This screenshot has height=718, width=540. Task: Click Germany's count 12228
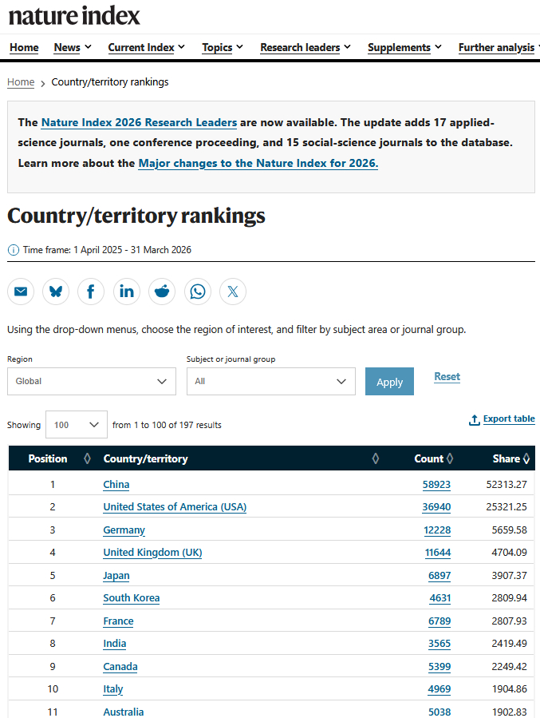(437, 530)
